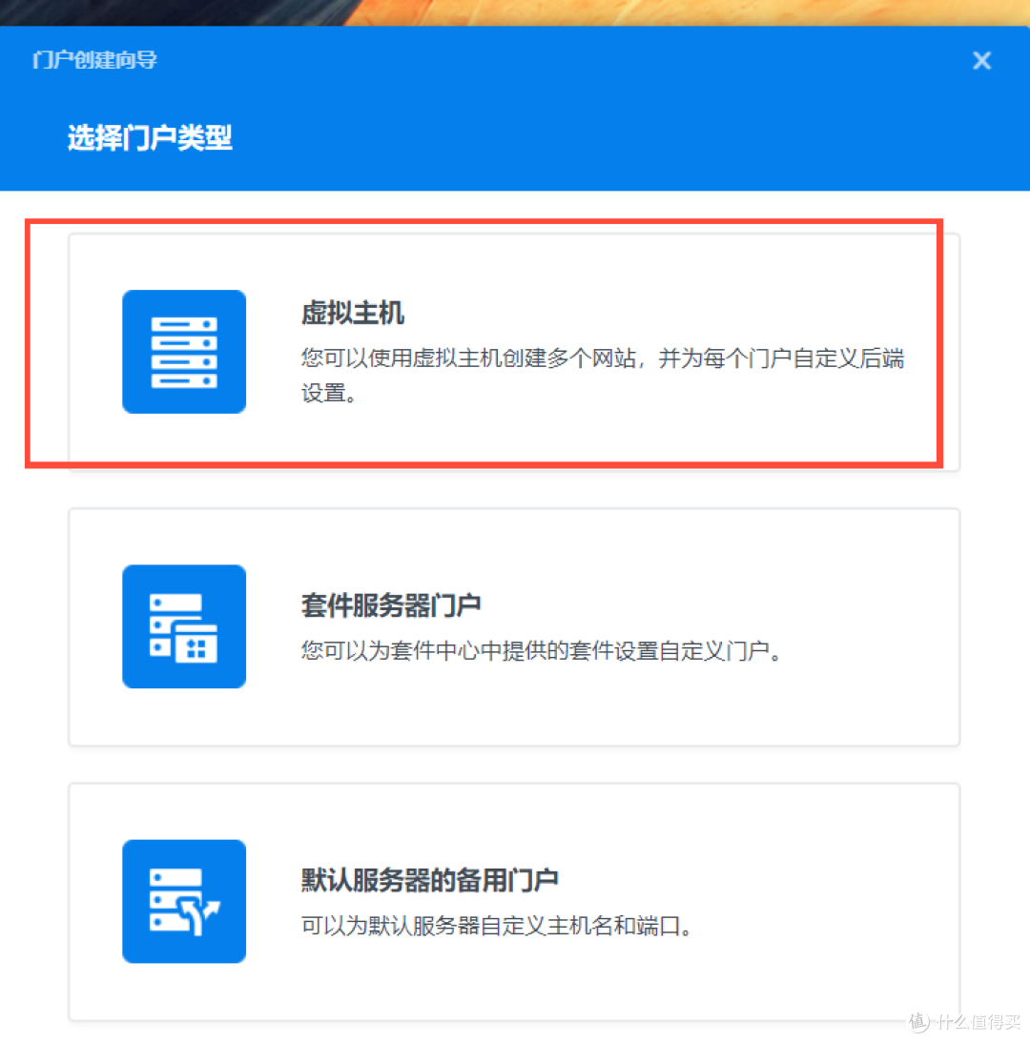Select the server rack icon inside red frame

[x=184, y=351]
